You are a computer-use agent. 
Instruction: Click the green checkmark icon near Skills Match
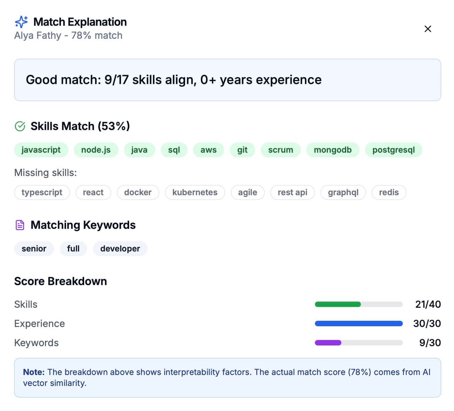[20, 126]
